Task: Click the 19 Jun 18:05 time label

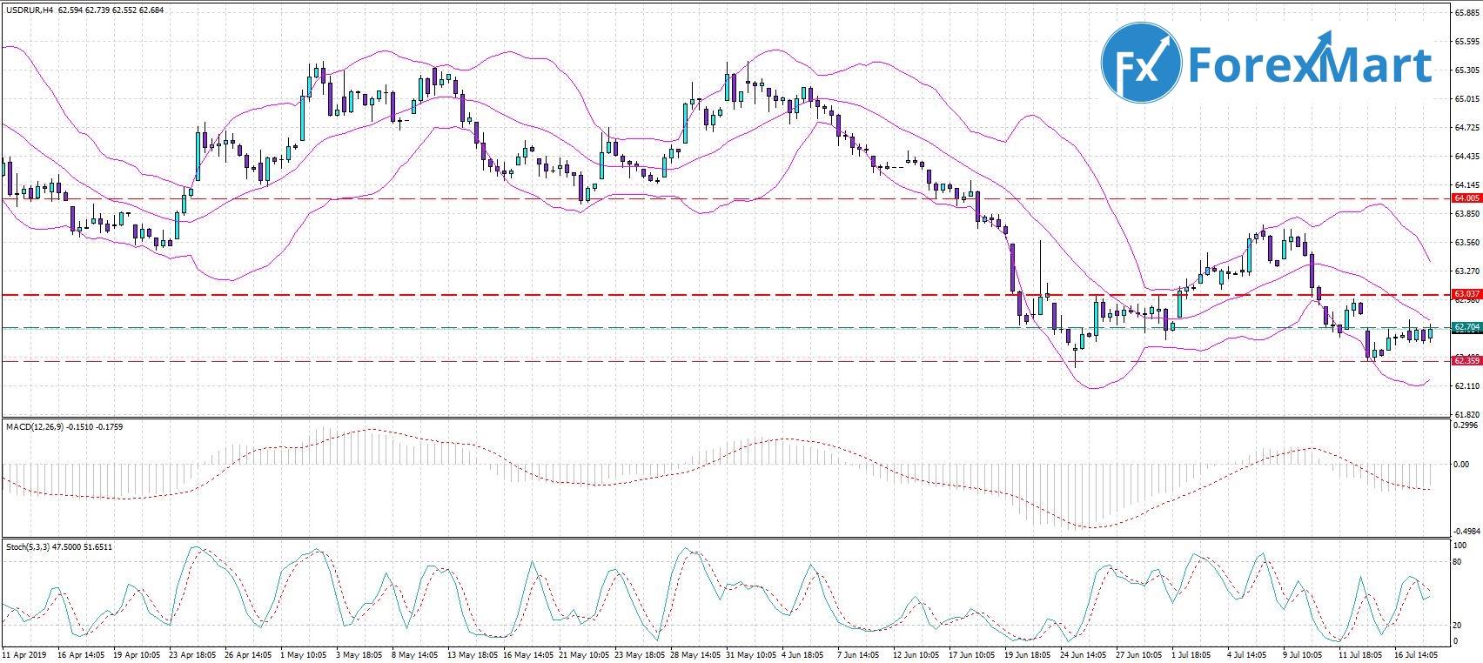Action: pos(1028,653)
